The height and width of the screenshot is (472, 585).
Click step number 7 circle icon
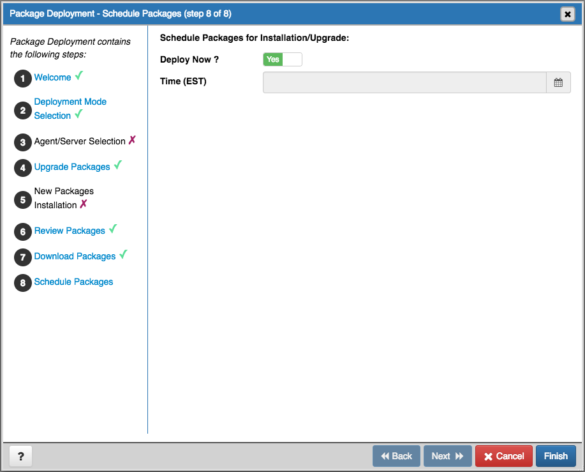point(23,257)
